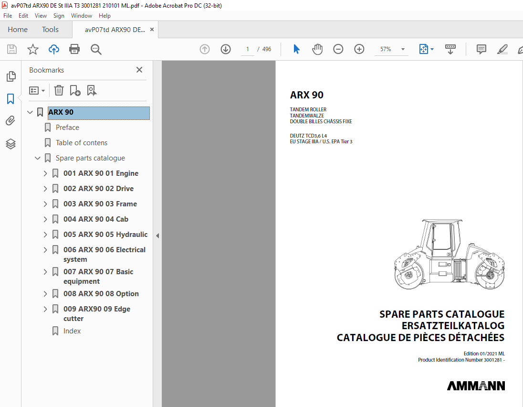
Task: Select the arrow Selection tool
Action: [296, 49]
